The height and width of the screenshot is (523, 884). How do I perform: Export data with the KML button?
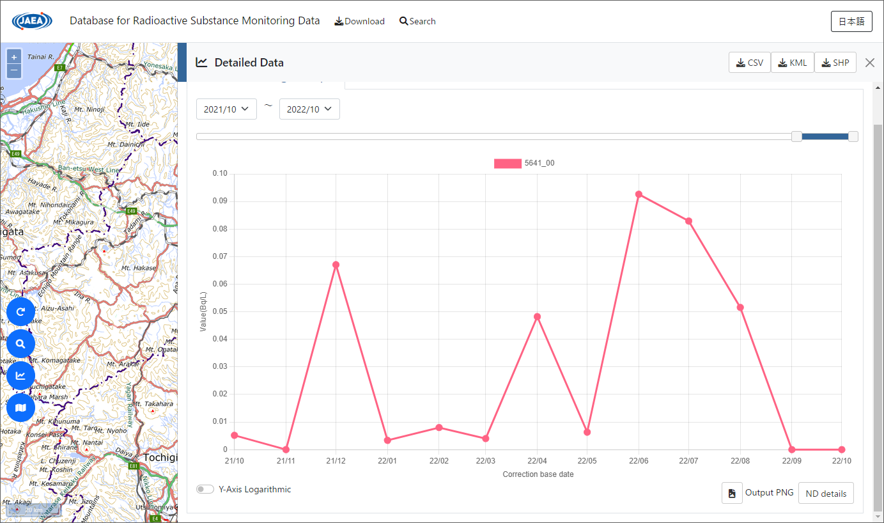[793, 63]
